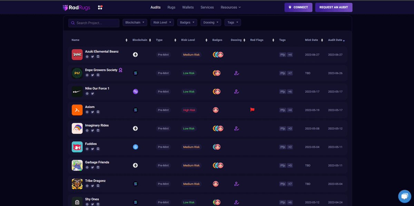Viewport: 414px width, 206px height.
Task: Open the Tribe Dragonz project
Action: pyautogui.click(x=95, y=181)
